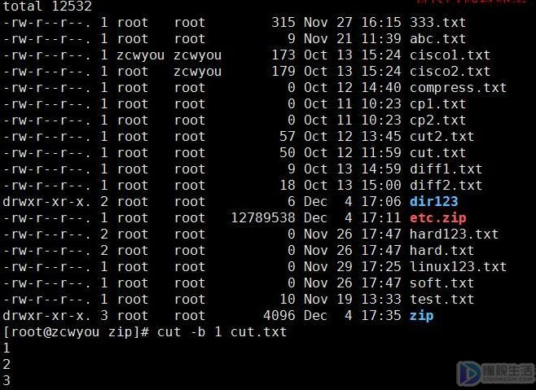Select the diff1.txt filename
This screenshot has height=390, width=536.
446,169
